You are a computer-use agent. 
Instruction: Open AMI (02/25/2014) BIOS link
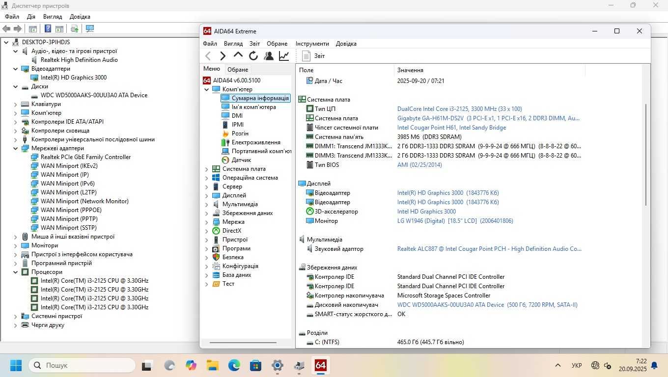(x=419, y=165)
